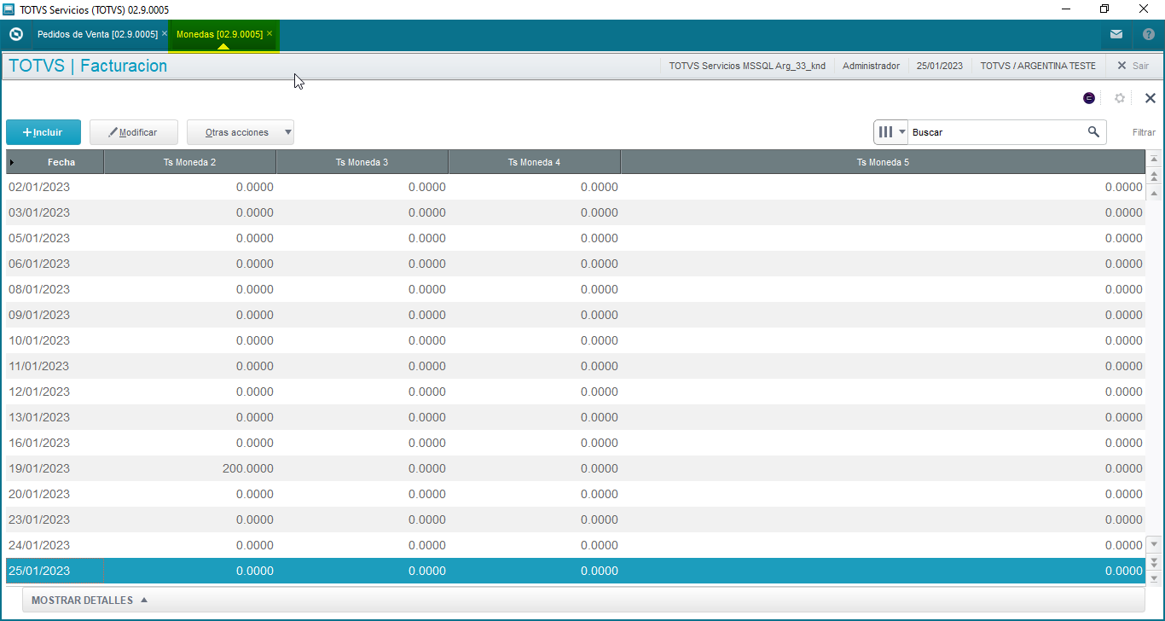Expand the Otras acciones dropdown arrow

click(288, 132)
